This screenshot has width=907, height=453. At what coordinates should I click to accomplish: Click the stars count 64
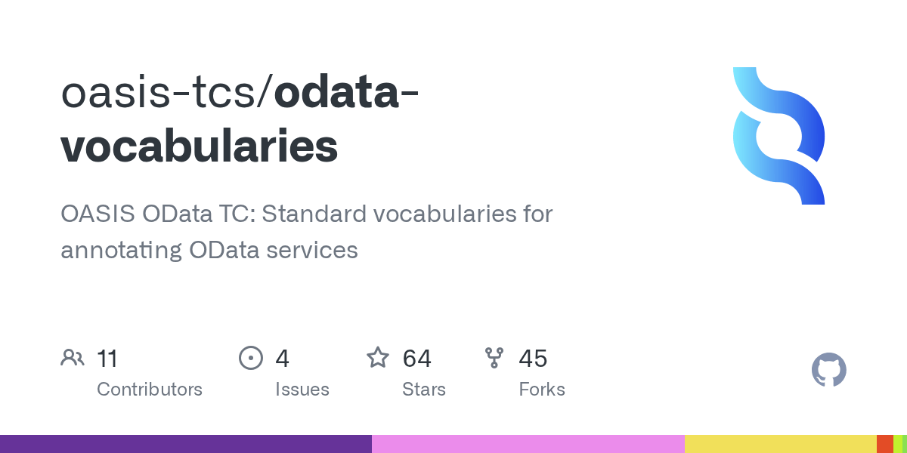417,358
